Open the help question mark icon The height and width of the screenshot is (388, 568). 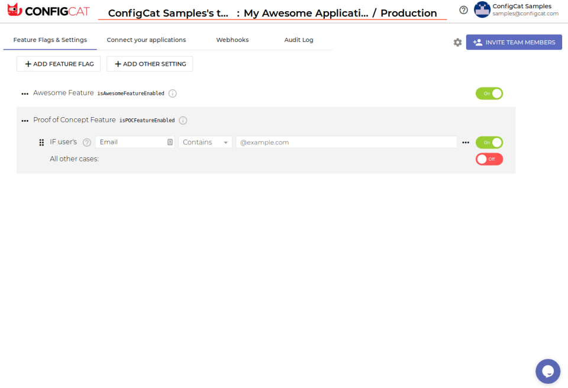(x=463, y=9)
